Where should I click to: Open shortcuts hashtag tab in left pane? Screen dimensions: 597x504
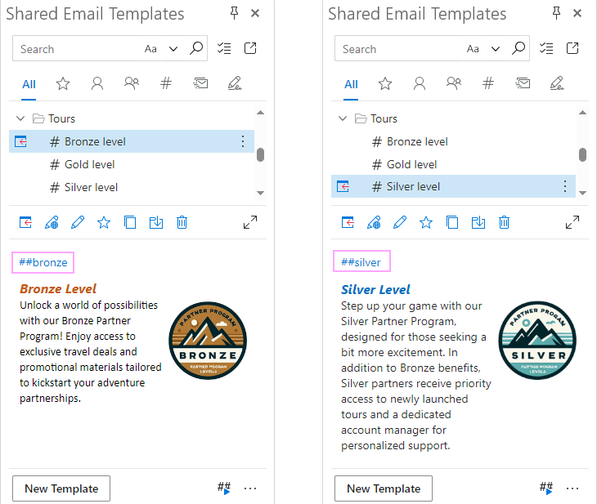[166, 83]
